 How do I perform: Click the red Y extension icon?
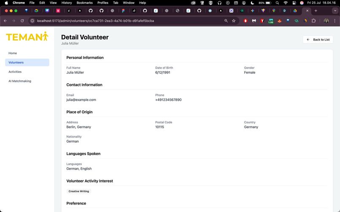pos(262,21)
